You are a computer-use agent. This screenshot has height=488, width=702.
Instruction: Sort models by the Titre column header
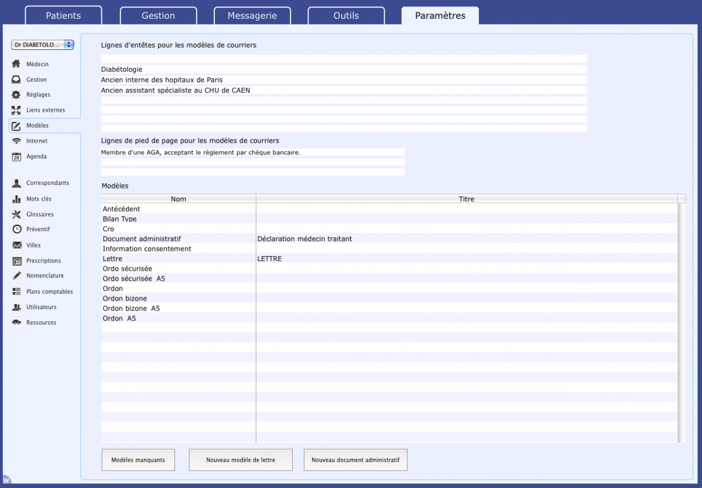click(x=467, y=199)
